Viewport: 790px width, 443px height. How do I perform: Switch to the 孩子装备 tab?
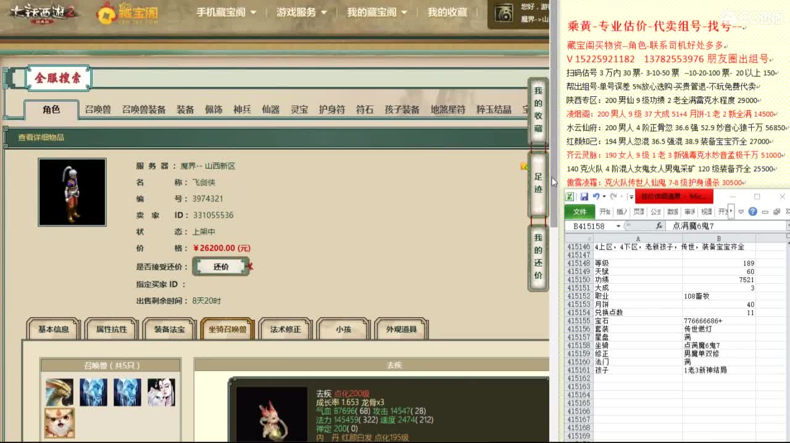[402, 109]
